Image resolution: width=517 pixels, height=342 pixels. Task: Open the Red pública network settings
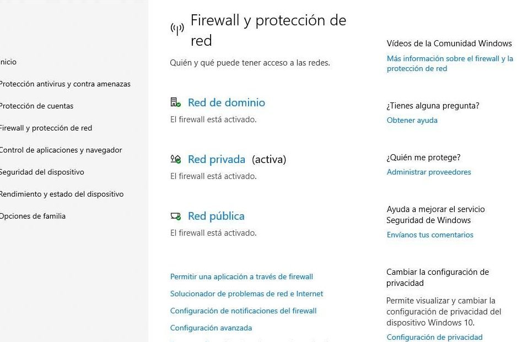pos(216,216)
